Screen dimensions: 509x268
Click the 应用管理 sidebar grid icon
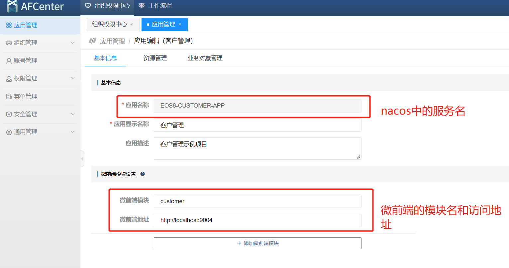coord(9,25)
